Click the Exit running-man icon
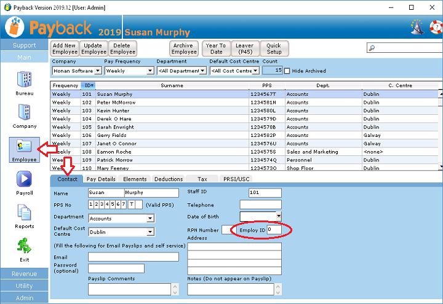 (24, 247)
